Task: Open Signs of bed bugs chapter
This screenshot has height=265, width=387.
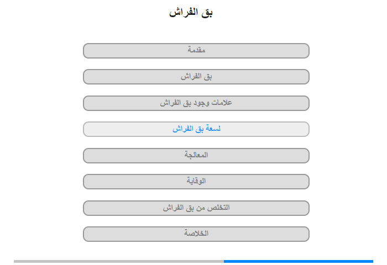Action: coord(196,103)
